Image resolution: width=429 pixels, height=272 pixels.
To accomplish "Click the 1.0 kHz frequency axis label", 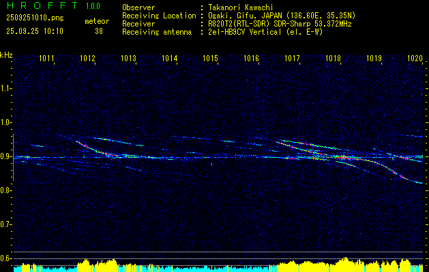I will (x=5, y=122).
